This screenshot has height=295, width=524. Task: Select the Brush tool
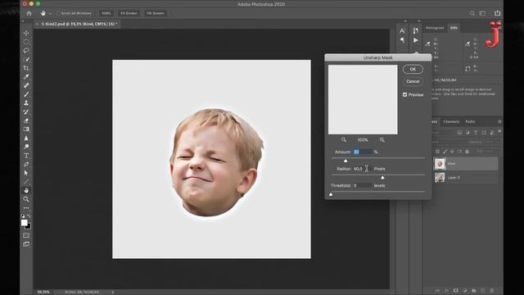(26, 94)
